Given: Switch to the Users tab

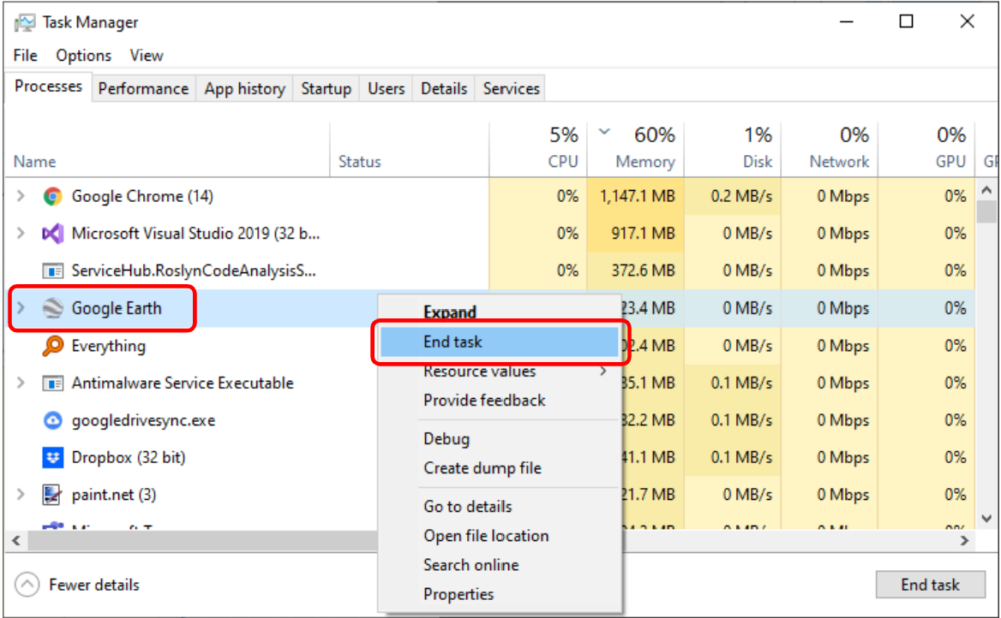Looking at the screenshot, I should pos(387,89).
